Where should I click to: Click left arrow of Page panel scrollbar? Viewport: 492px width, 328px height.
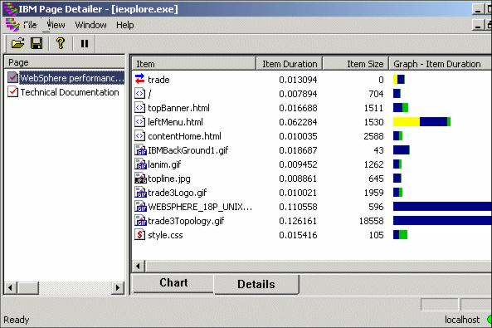tap(10, 287)
